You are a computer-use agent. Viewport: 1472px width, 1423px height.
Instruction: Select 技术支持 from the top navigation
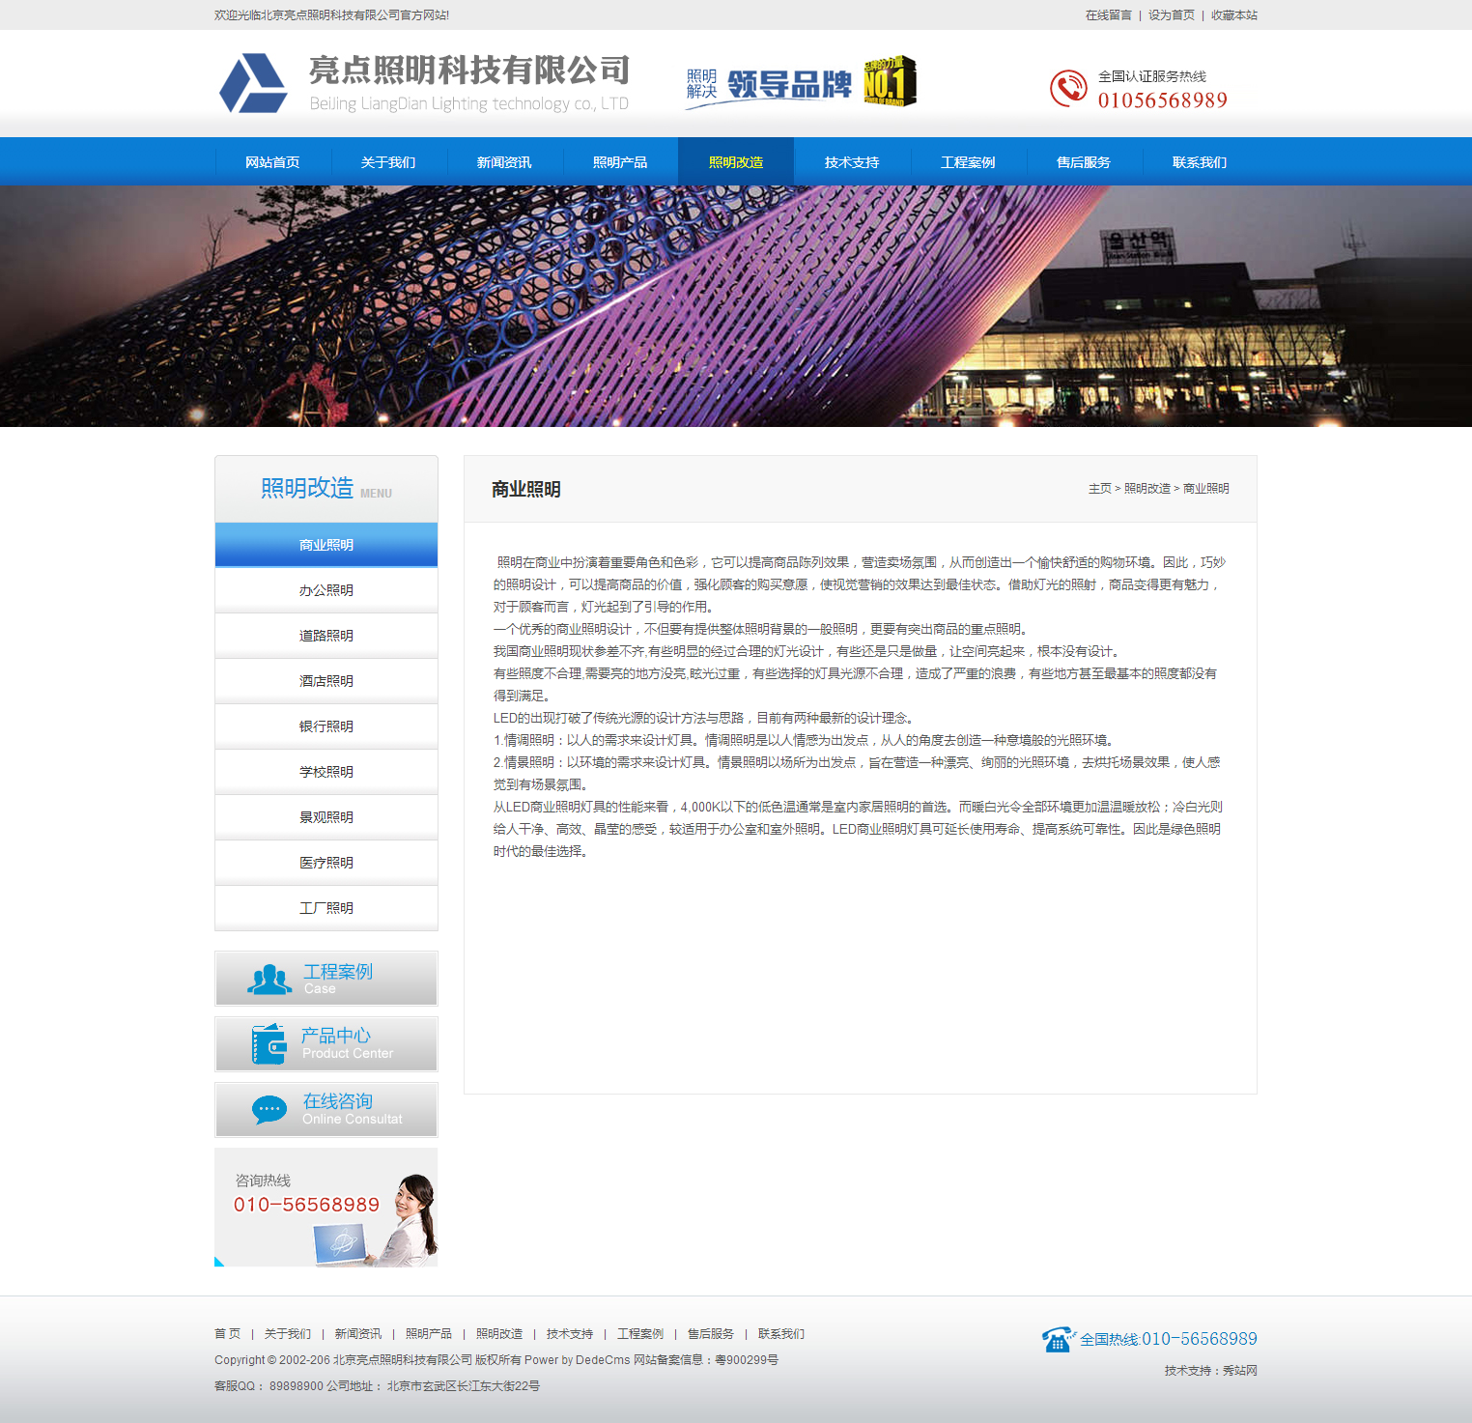(851, 162)
